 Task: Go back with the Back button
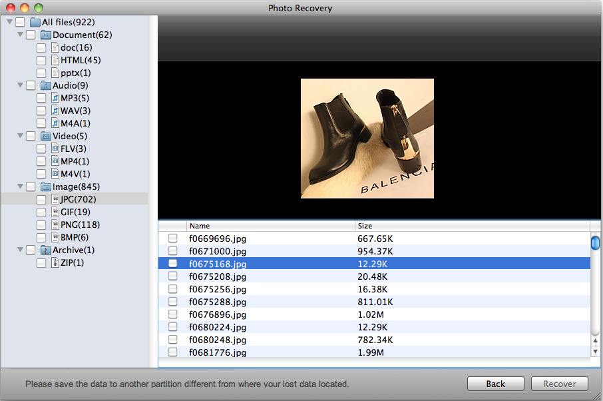[x=496, y=384]
